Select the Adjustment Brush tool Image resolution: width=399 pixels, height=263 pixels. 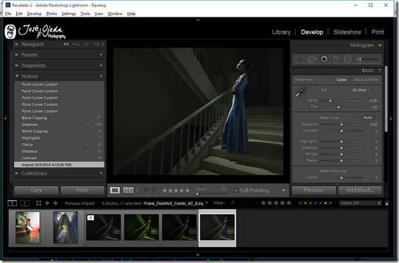(x=367, y=59)
